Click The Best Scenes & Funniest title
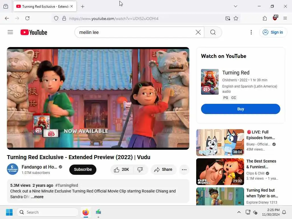This screenshot has width=292, height=219. pyautogui.click(x=261, y=164)
